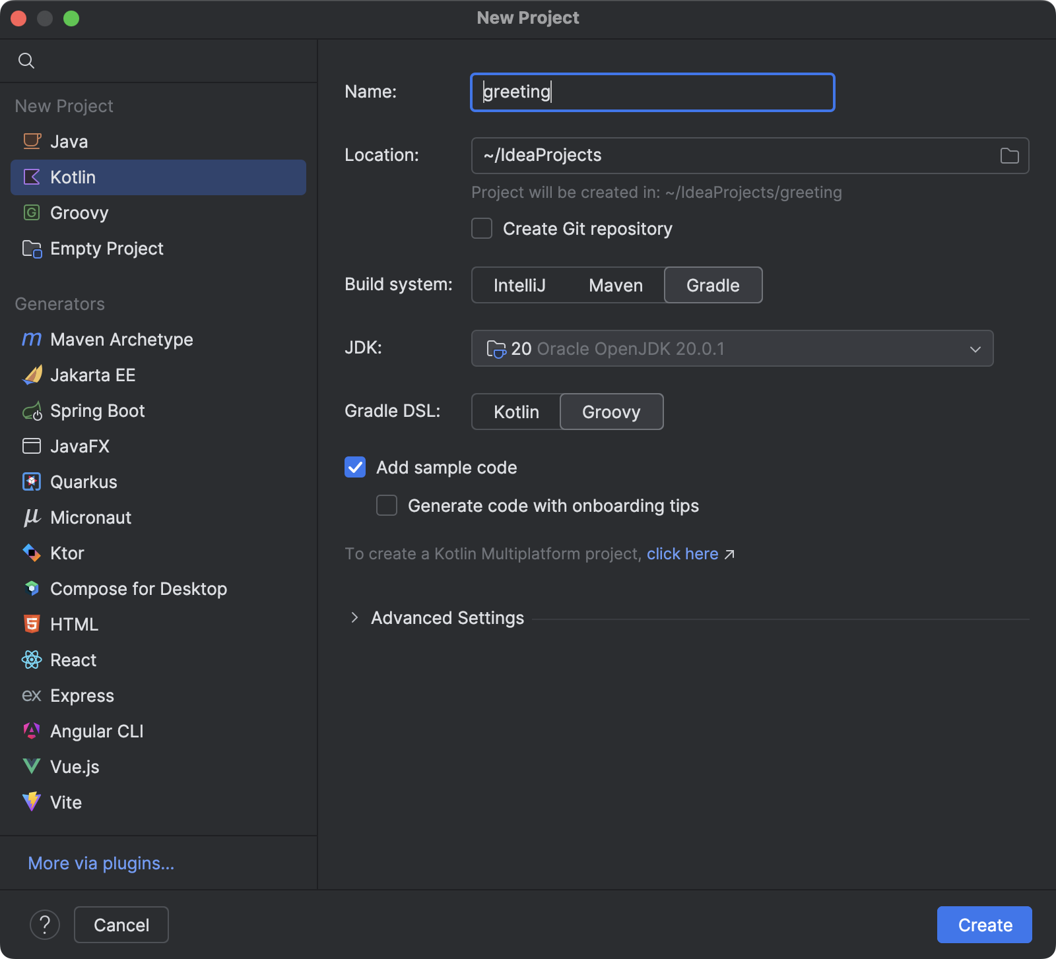Select Maven as build system
The width and height of the screenshot is (1056, 959).
[x=615, y=285]
